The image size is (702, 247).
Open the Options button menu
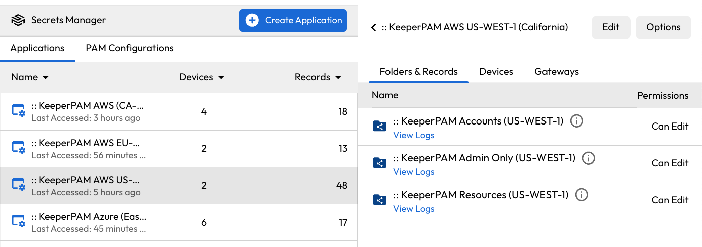point(663,27)
